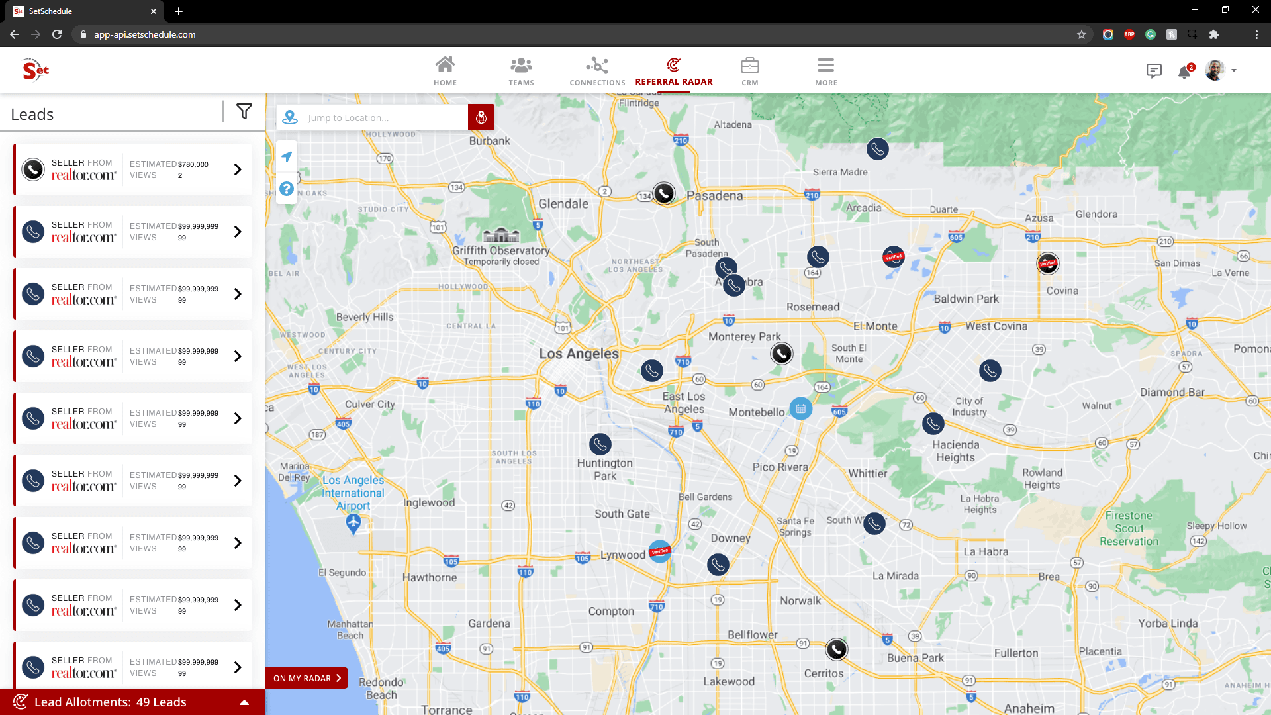Click the lead phone pin near Huntington Park
Screen dimensions: 1271x715
[600, 444]
